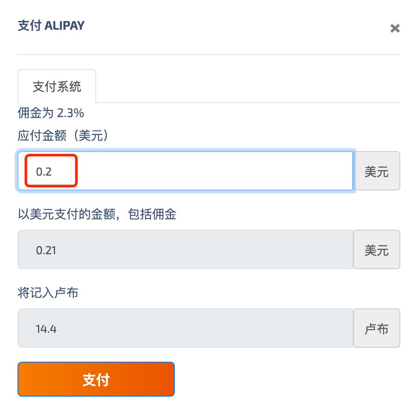Click the 佣金为 2.3% commission text
Viewport: 416px width, 415px height.
point(51,113)
